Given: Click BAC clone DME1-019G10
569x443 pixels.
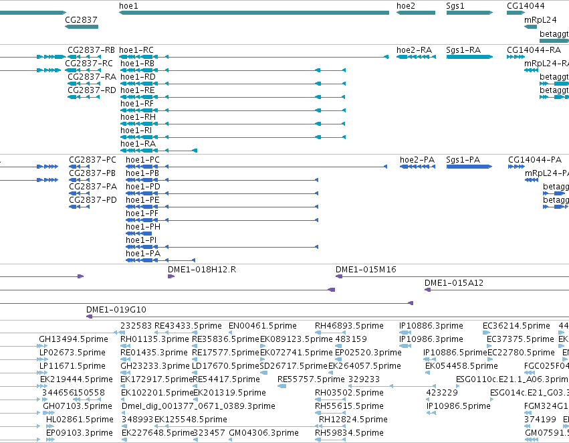Looking at the screenshot, I should (116, 310).
